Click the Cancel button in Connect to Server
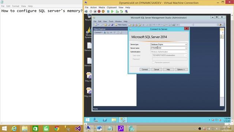 (156, 69)
